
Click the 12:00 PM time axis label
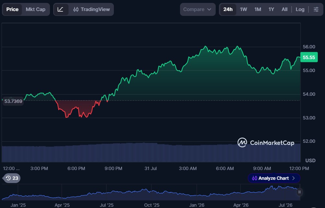coord(299,168)
